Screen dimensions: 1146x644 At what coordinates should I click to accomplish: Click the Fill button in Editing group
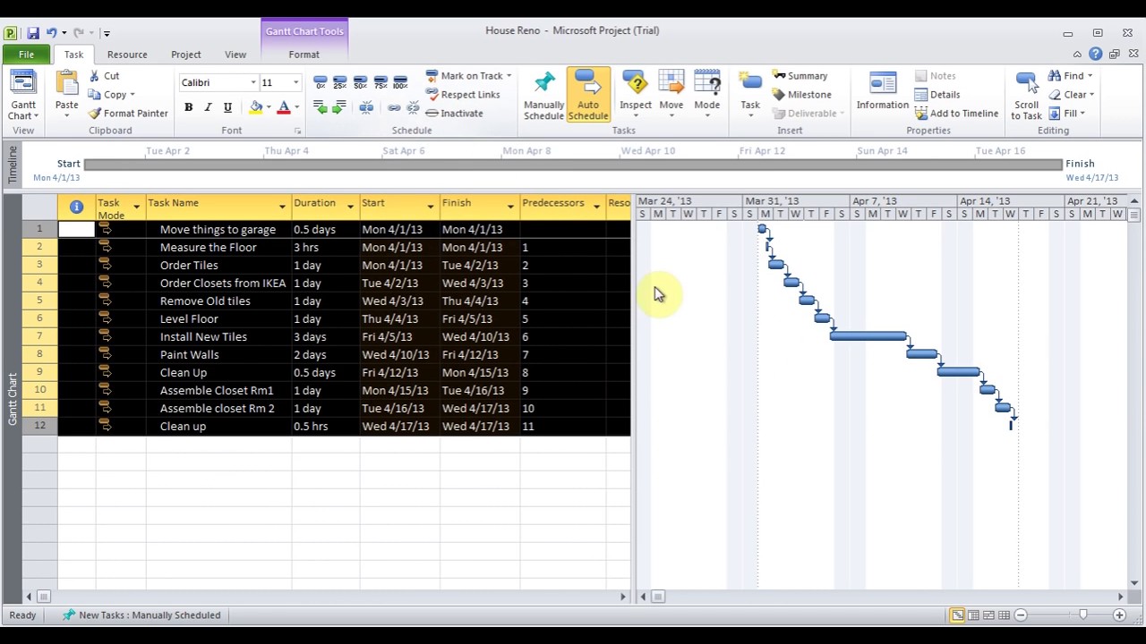pos(1066,114)
